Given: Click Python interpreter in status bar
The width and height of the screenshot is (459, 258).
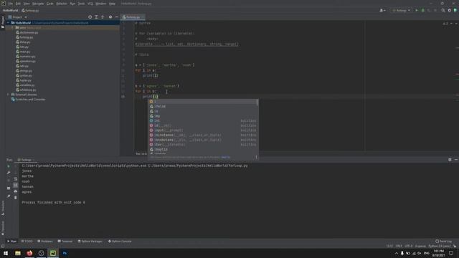Looking at the screenshot, I should tap(440, 247).
